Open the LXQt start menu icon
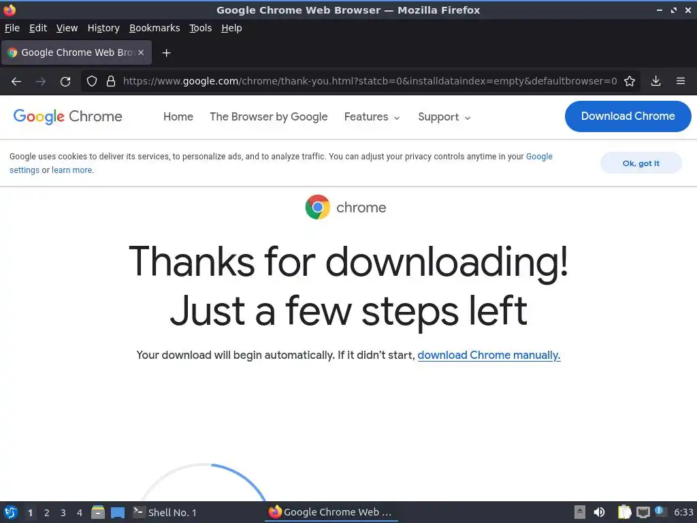 click(11, 512)
